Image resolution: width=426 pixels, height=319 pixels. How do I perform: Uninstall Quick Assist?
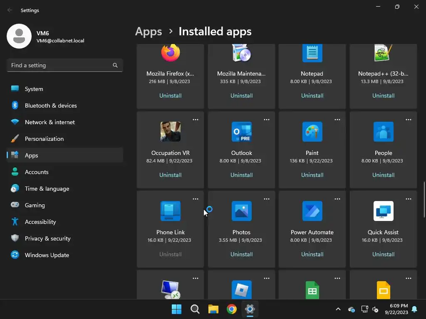[383, 255]
